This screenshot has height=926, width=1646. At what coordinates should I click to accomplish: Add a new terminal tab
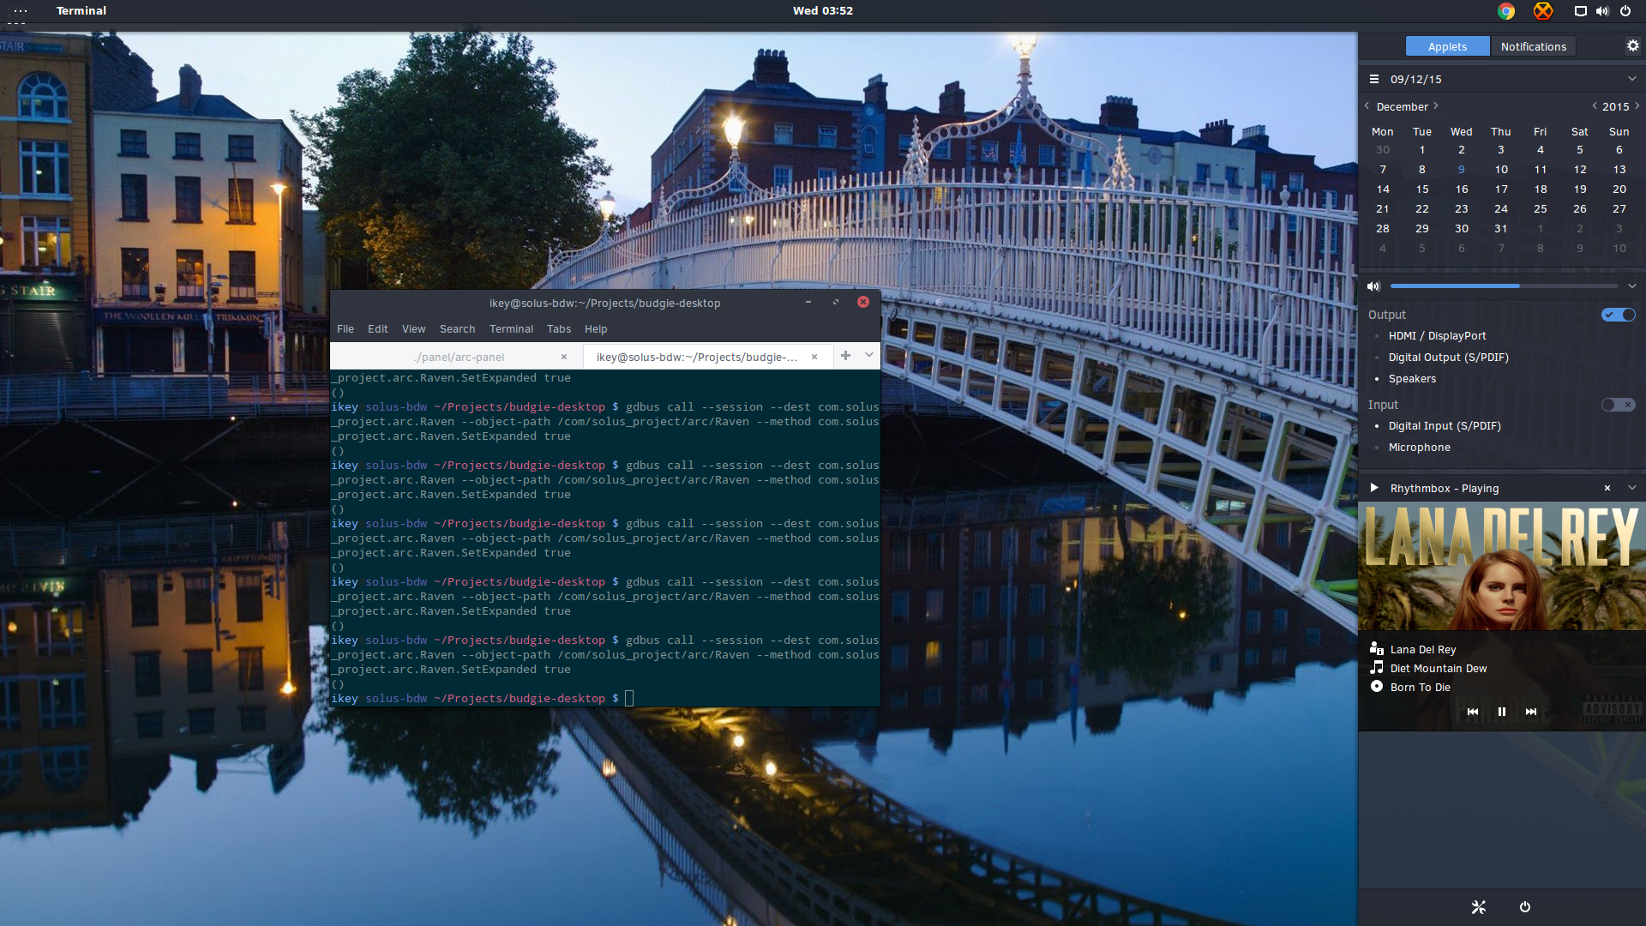pyautogui.click(x=845, y=355)
